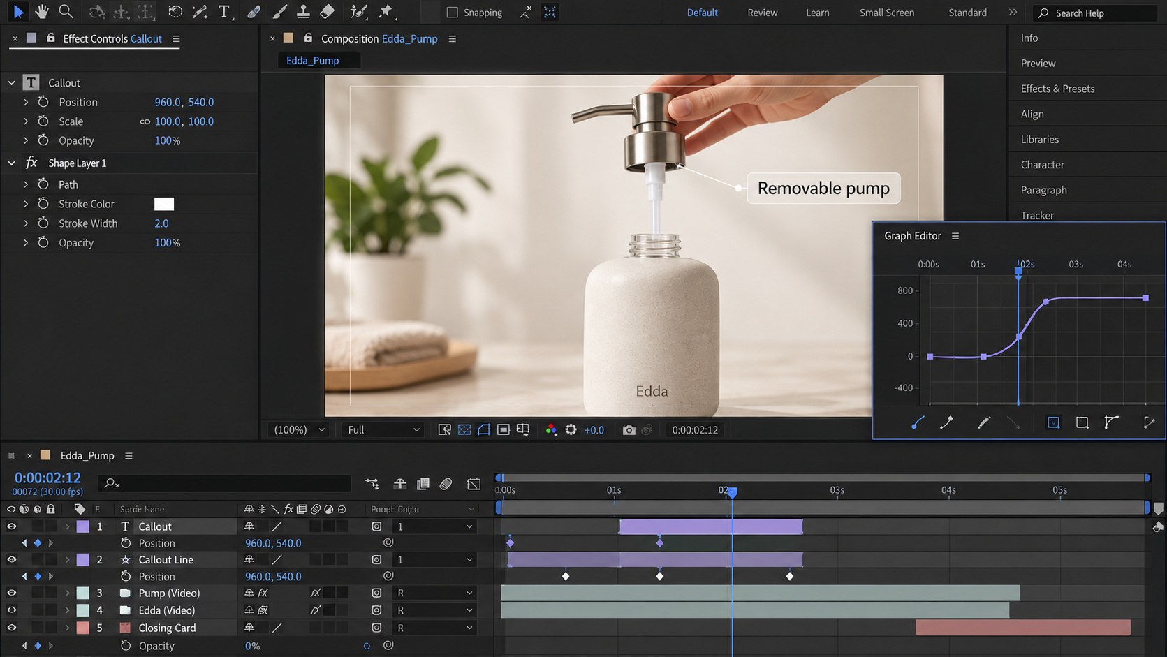The width and height of the screenshot is (1167, 657).
Task: Select the Eraser tool
Action: coord(327,12)
